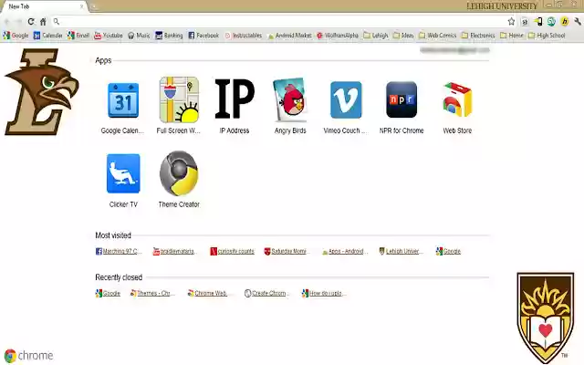Expand the Lehigh bookmarks folder
The width and height of the screenshot is (584, 365).
[x=376, y=36]
